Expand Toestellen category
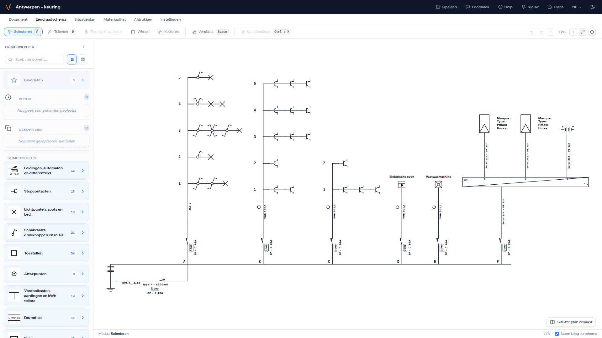Screen dimensions: 602x338 (46, 253)
